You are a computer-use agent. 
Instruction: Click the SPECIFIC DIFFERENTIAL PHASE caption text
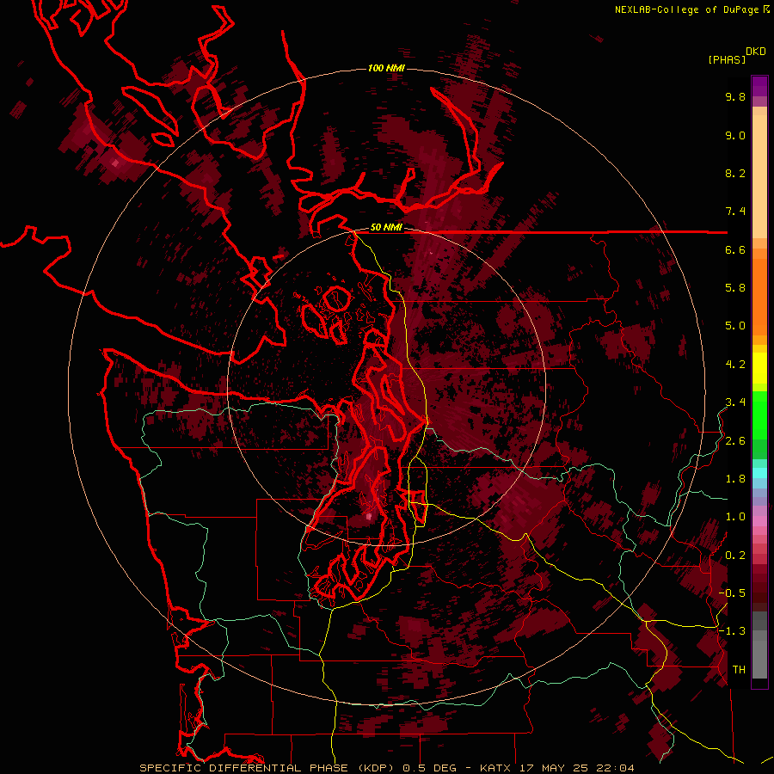[243, 768]
